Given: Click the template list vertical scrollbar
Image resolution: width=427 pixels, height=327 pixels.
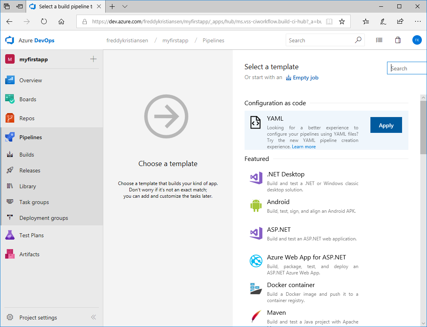Looking at the screenshot, I should pos(423,127).
